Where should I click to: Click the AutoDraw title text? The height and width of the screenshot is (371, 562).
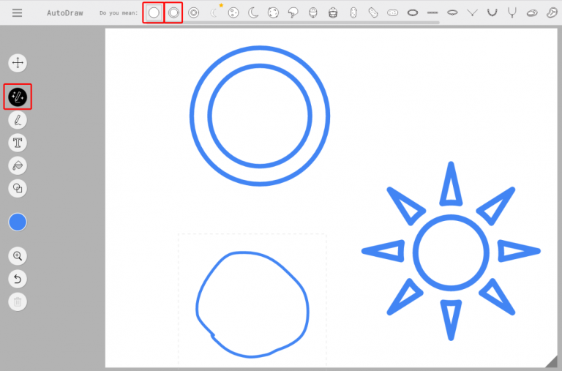[x=64, y=12]
